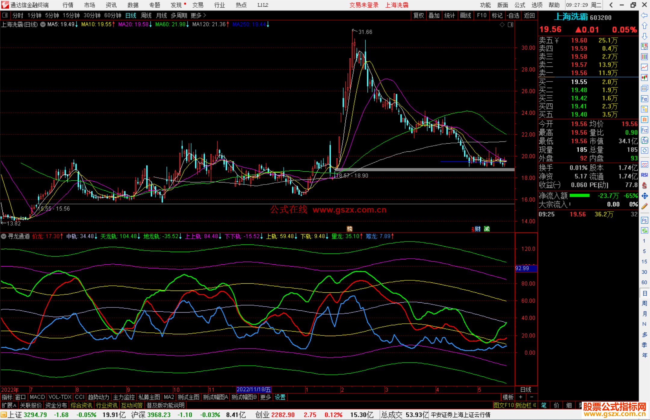Click the 复权 button

(418, 15)
